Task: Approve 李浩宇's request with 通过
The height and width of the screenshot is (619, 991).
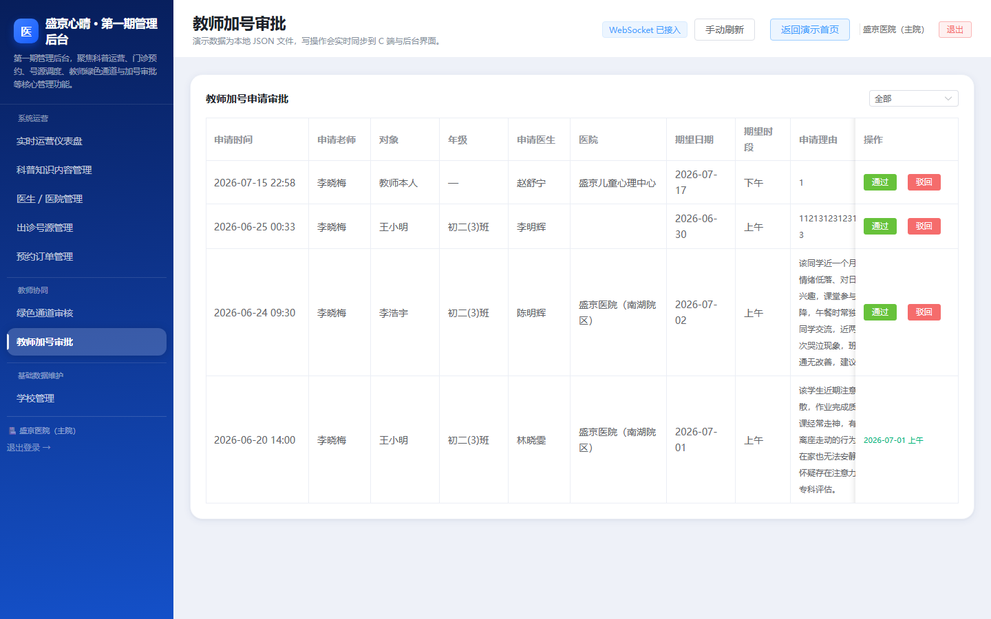Action: point(880,312)
